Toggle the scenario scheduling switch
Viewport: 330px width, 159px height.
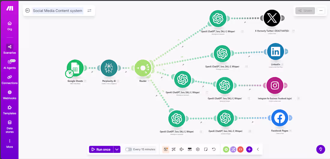point(129,149)
